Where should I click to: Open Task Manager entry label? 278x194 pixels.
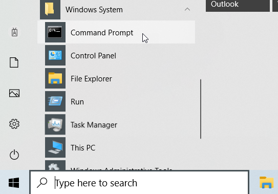coord(94,125)
